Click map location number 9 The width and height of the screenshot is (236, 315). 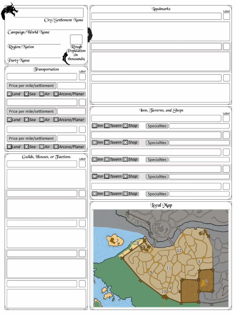tap(151, 272)
